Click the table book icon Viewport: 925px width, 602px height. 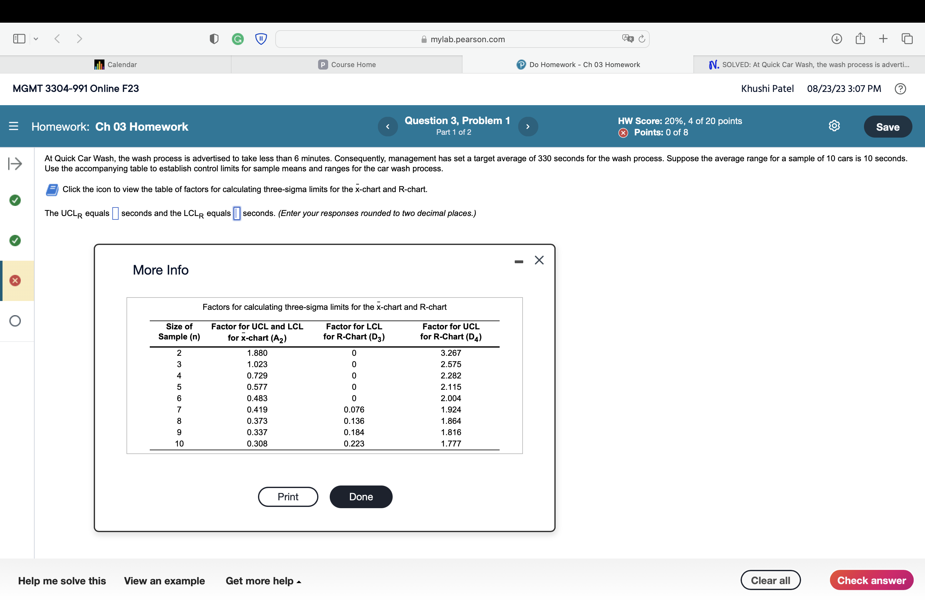coord(52,190)
